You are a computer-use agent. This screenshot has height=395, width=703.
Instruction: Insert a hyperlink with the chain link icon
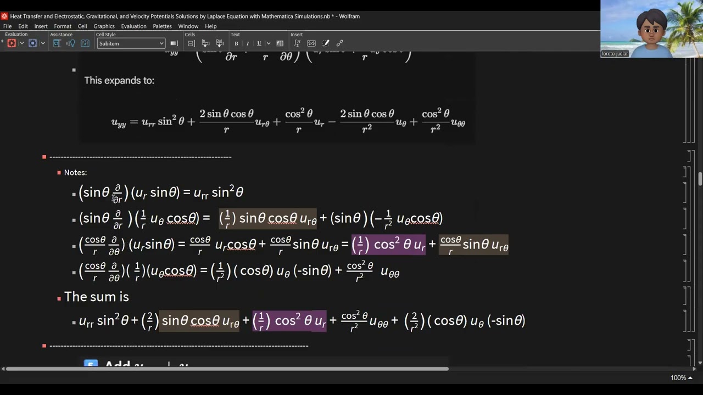coord(339,43)
